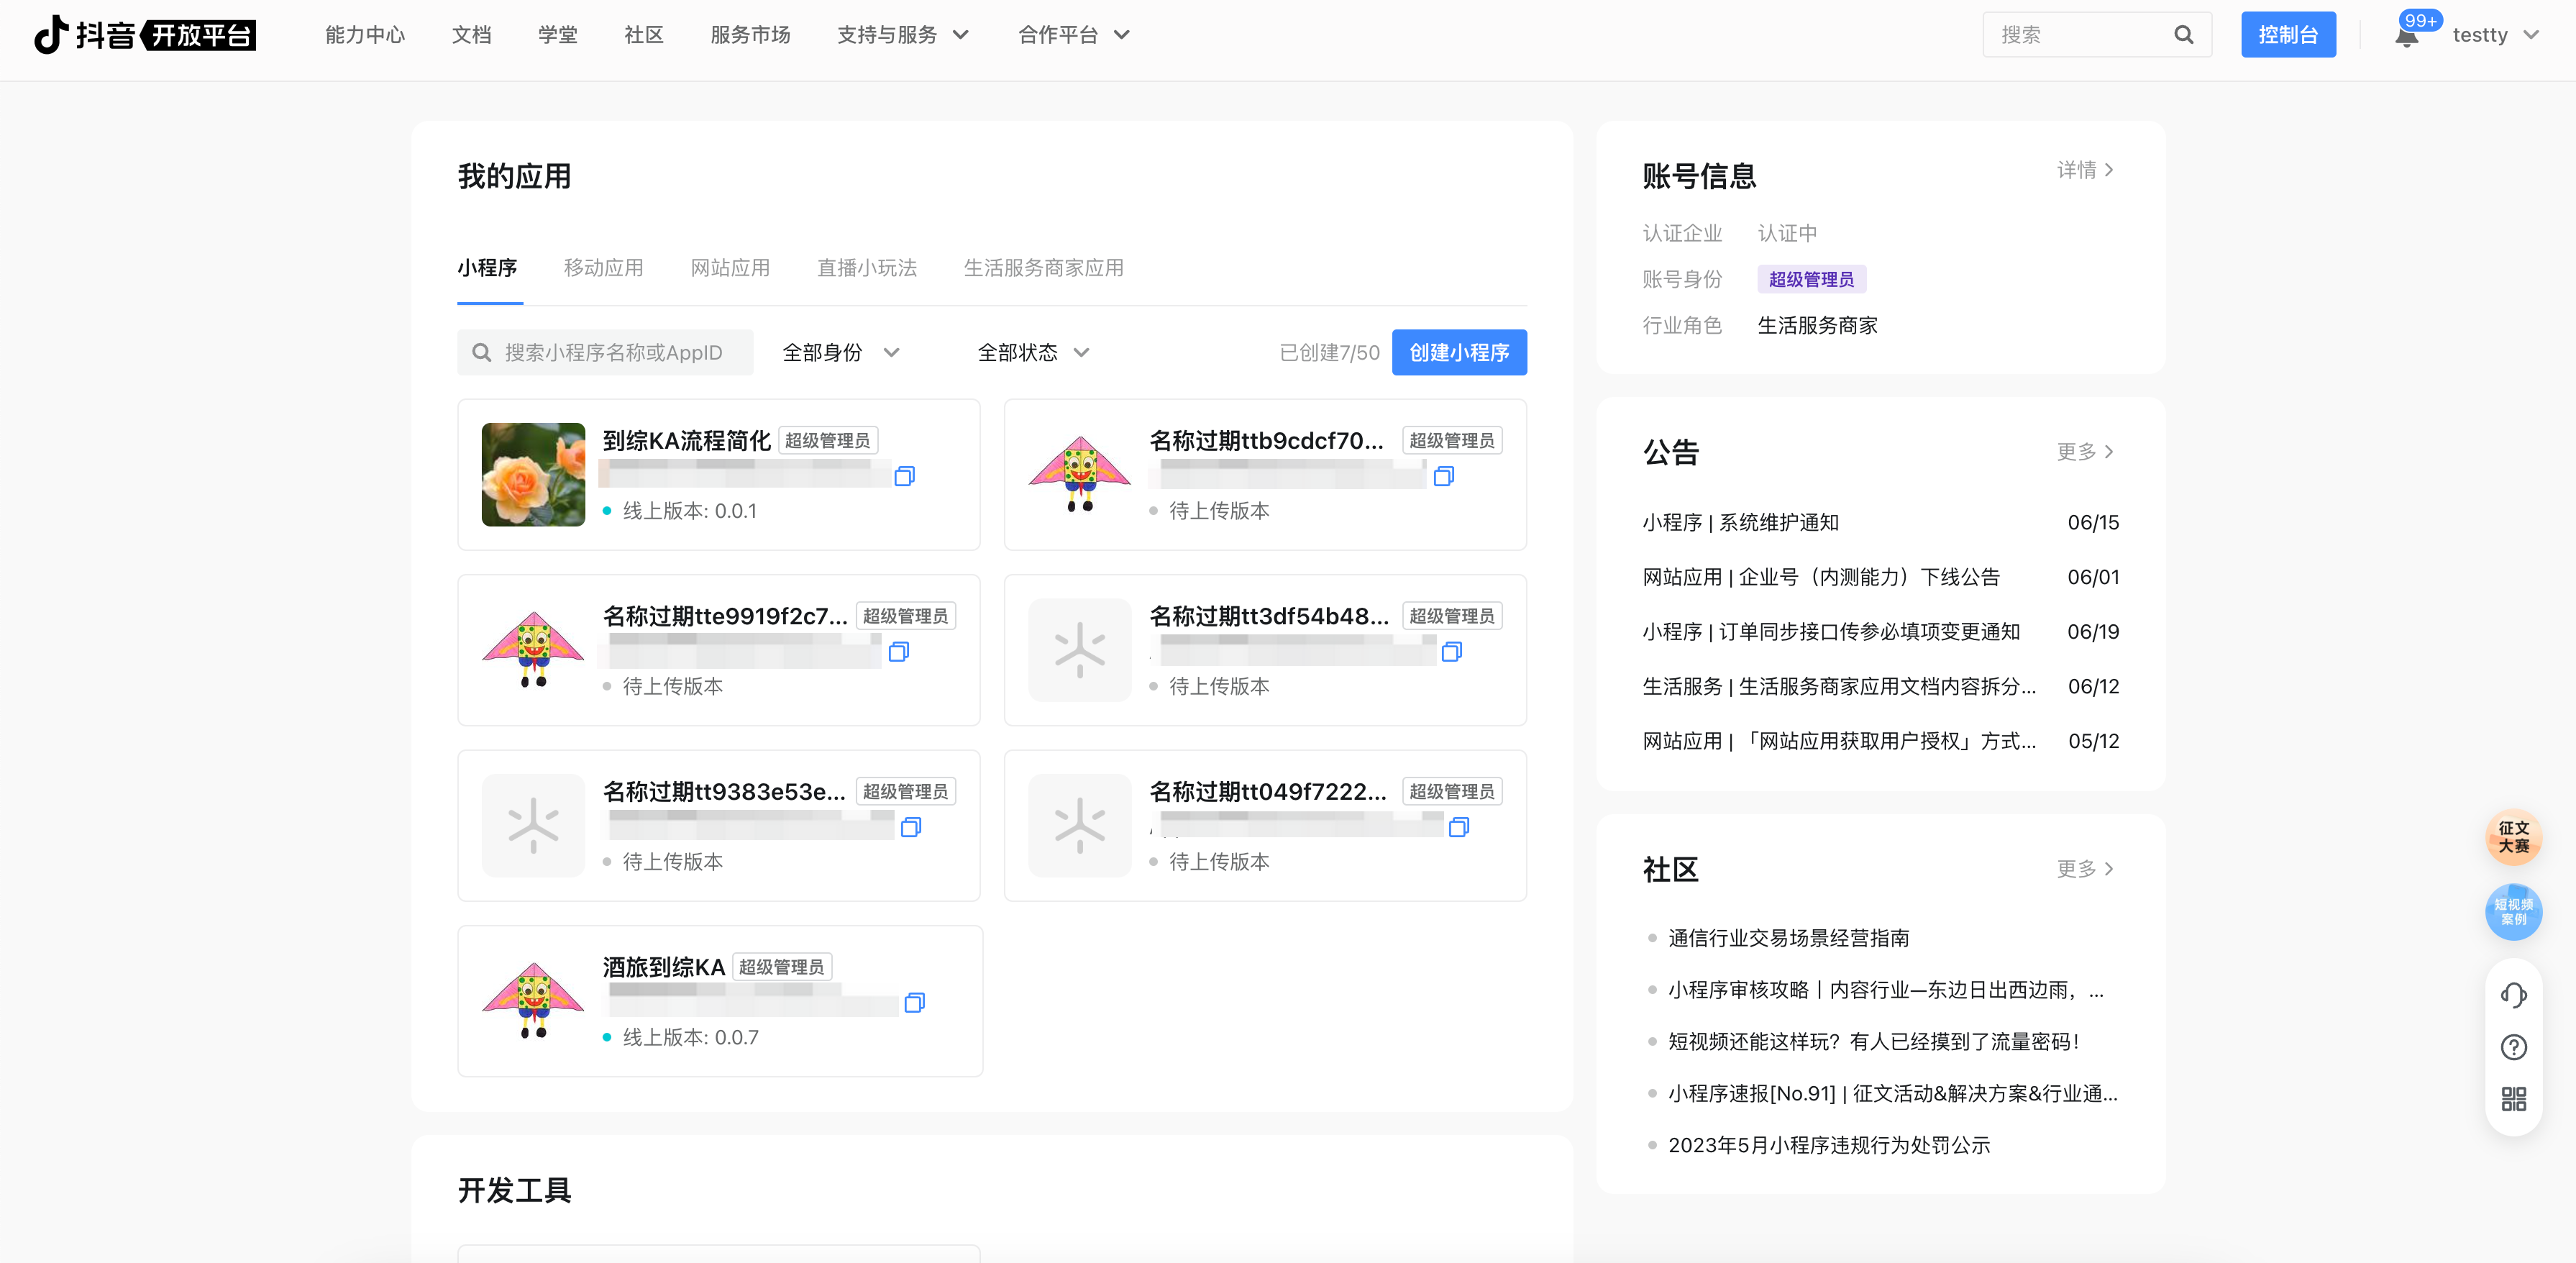Click the customer service headset icon
2576x1263 pixels.
[x=2513, y=995]
